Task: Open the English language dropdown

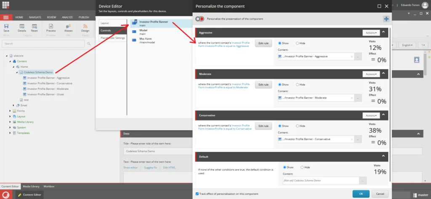Action: point(407,45)
